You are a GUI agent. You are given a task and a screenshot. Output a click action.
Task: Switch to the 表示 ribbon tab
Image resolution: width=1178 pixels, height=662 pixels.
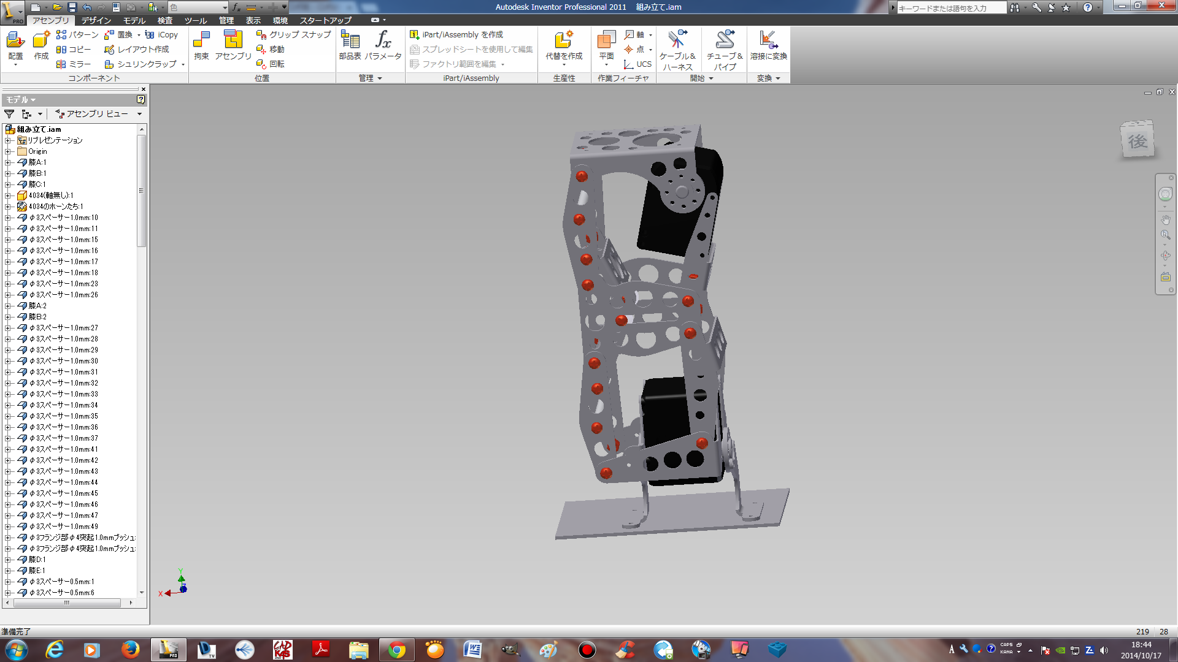pos(253,20)
